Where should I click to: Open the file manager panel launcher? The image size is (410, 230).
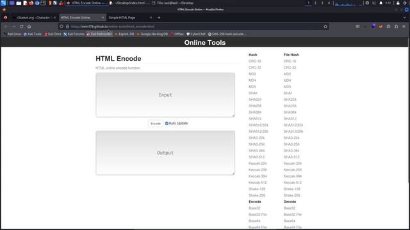[x=19, y=3]
